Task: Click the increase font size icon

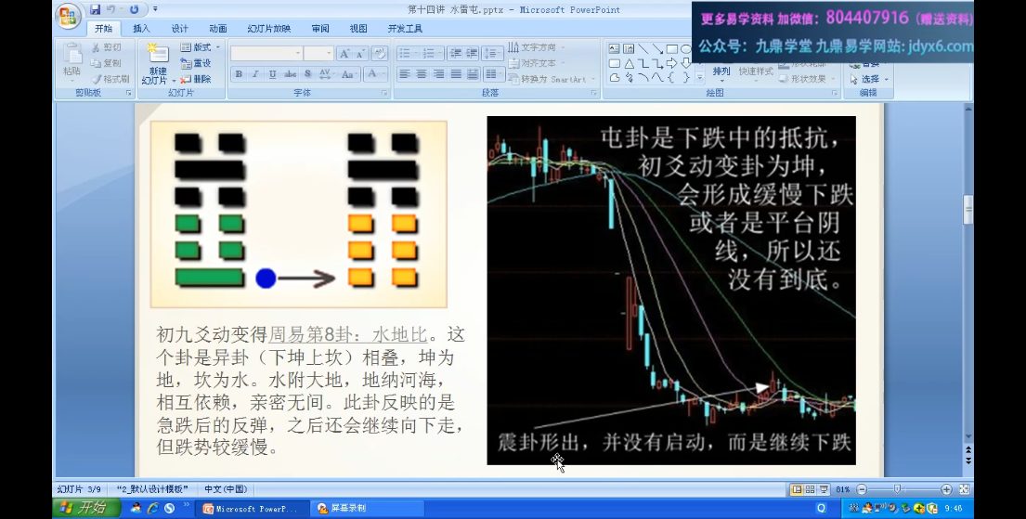Action: click(x=344, y=54)
